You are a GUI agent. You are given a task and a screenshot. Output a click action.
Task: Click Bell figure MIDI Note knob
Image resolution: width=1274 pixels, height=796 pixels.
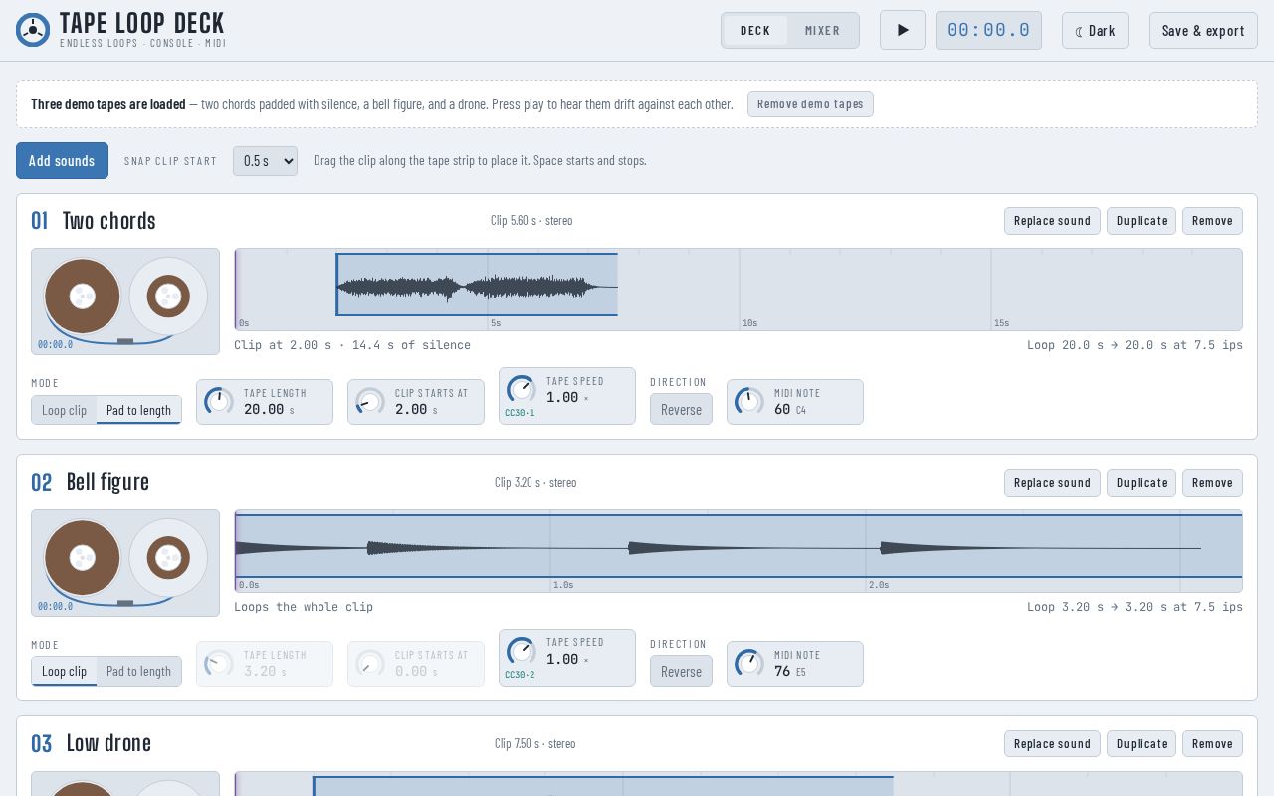(x=749, y=664)
